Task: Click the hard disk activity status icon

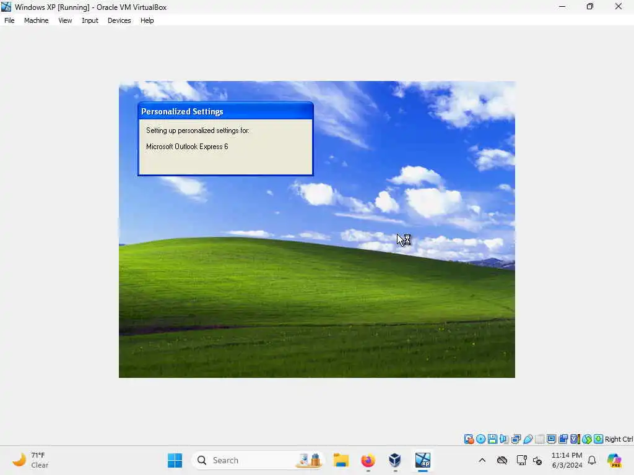Action: coord(469,439)
